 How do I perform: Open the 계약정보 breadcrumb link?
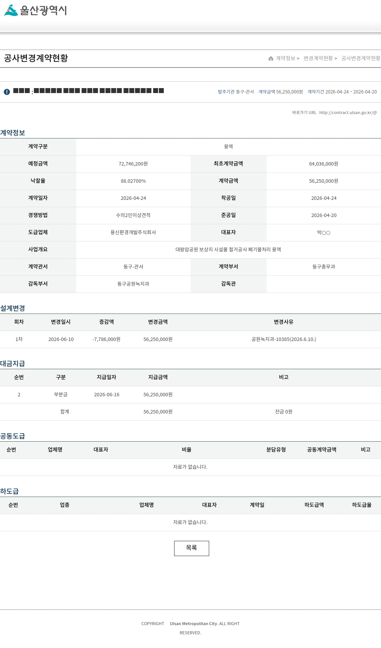(285, 58)
